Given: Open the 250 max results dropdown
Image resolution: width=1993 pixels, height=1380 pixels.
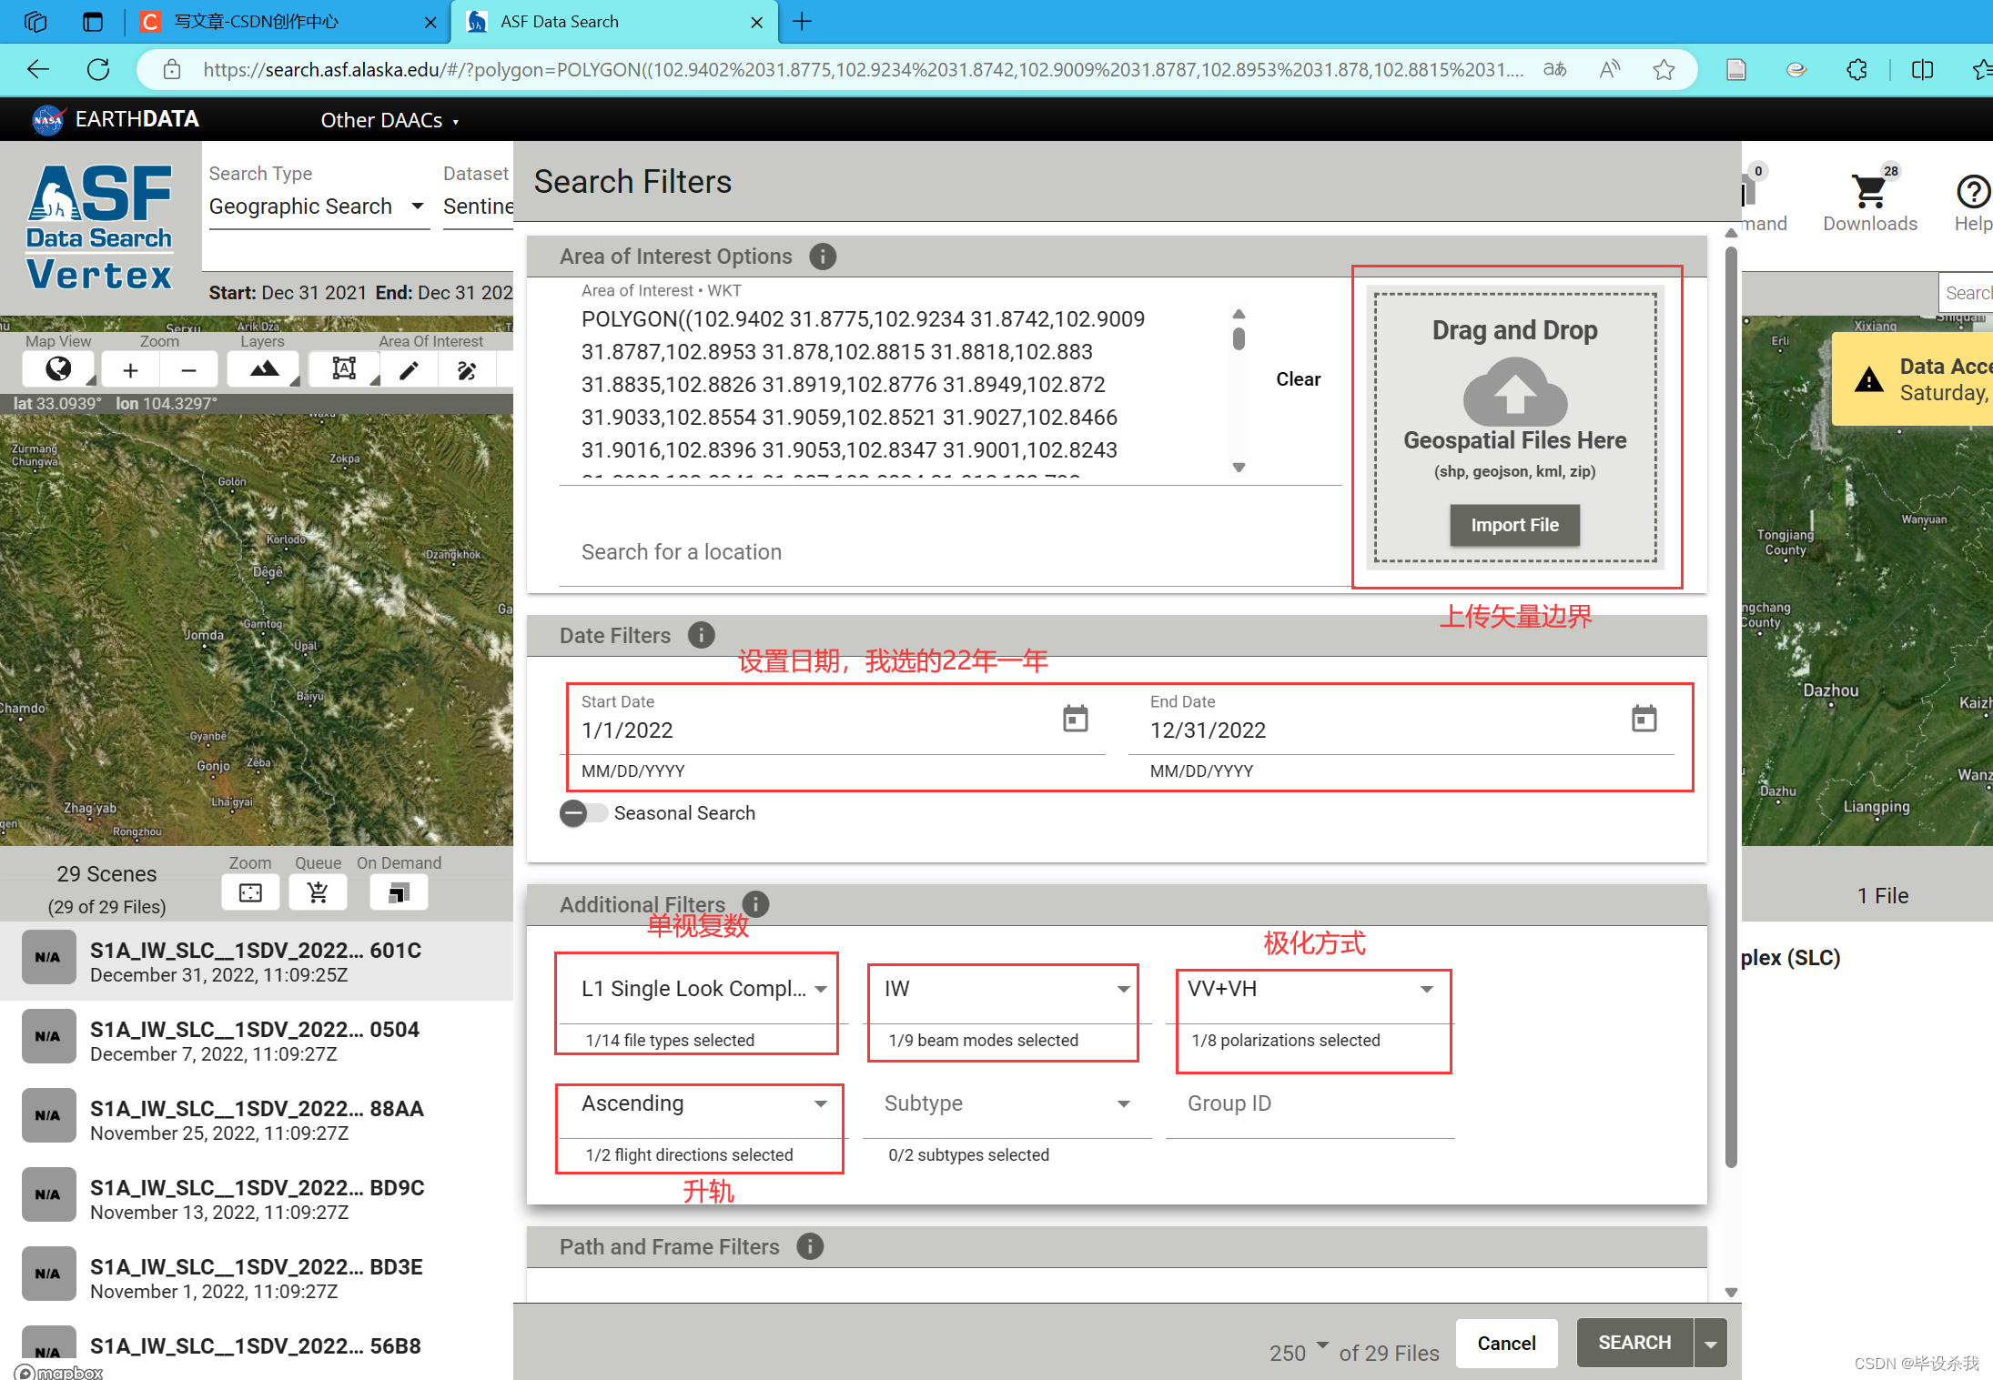Looking at the screenshot, I should [1299, 1353].
